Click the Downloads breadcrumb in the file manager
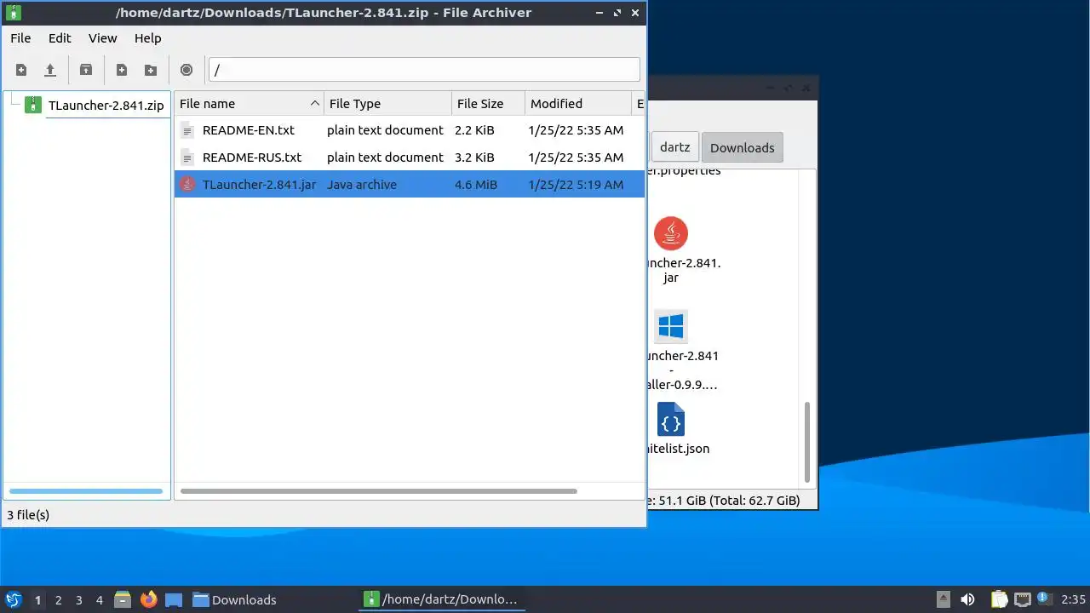Viewport: 1090px width, 613px height. (x=743, y=147)
